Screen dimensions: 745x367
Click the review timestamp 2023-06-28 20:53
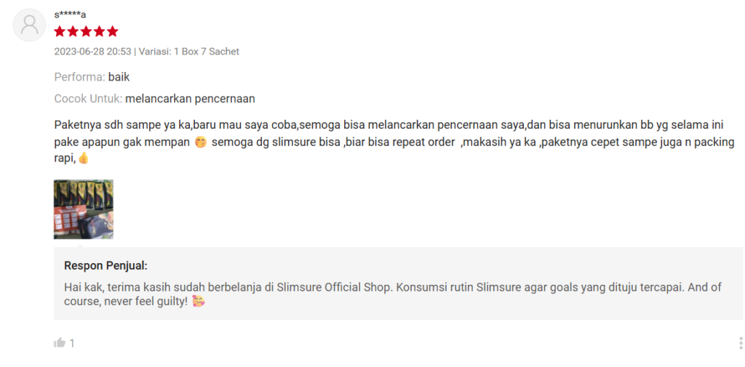pos(92,52)
